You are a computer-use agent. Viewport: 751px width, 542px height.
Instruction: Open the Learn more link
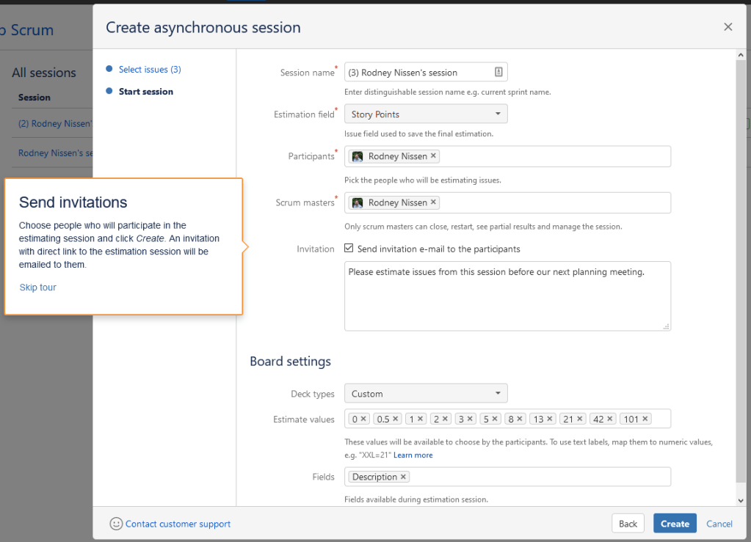coord(413,455)
